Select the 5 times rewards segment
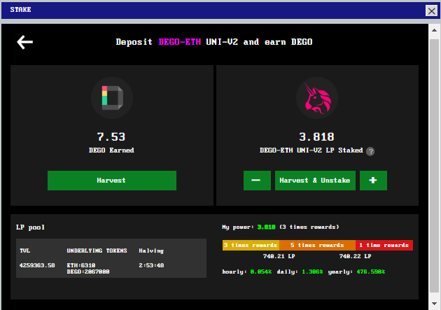Image resolution: width=441 pixels, height=310 pixels. (x=318, y=245)
